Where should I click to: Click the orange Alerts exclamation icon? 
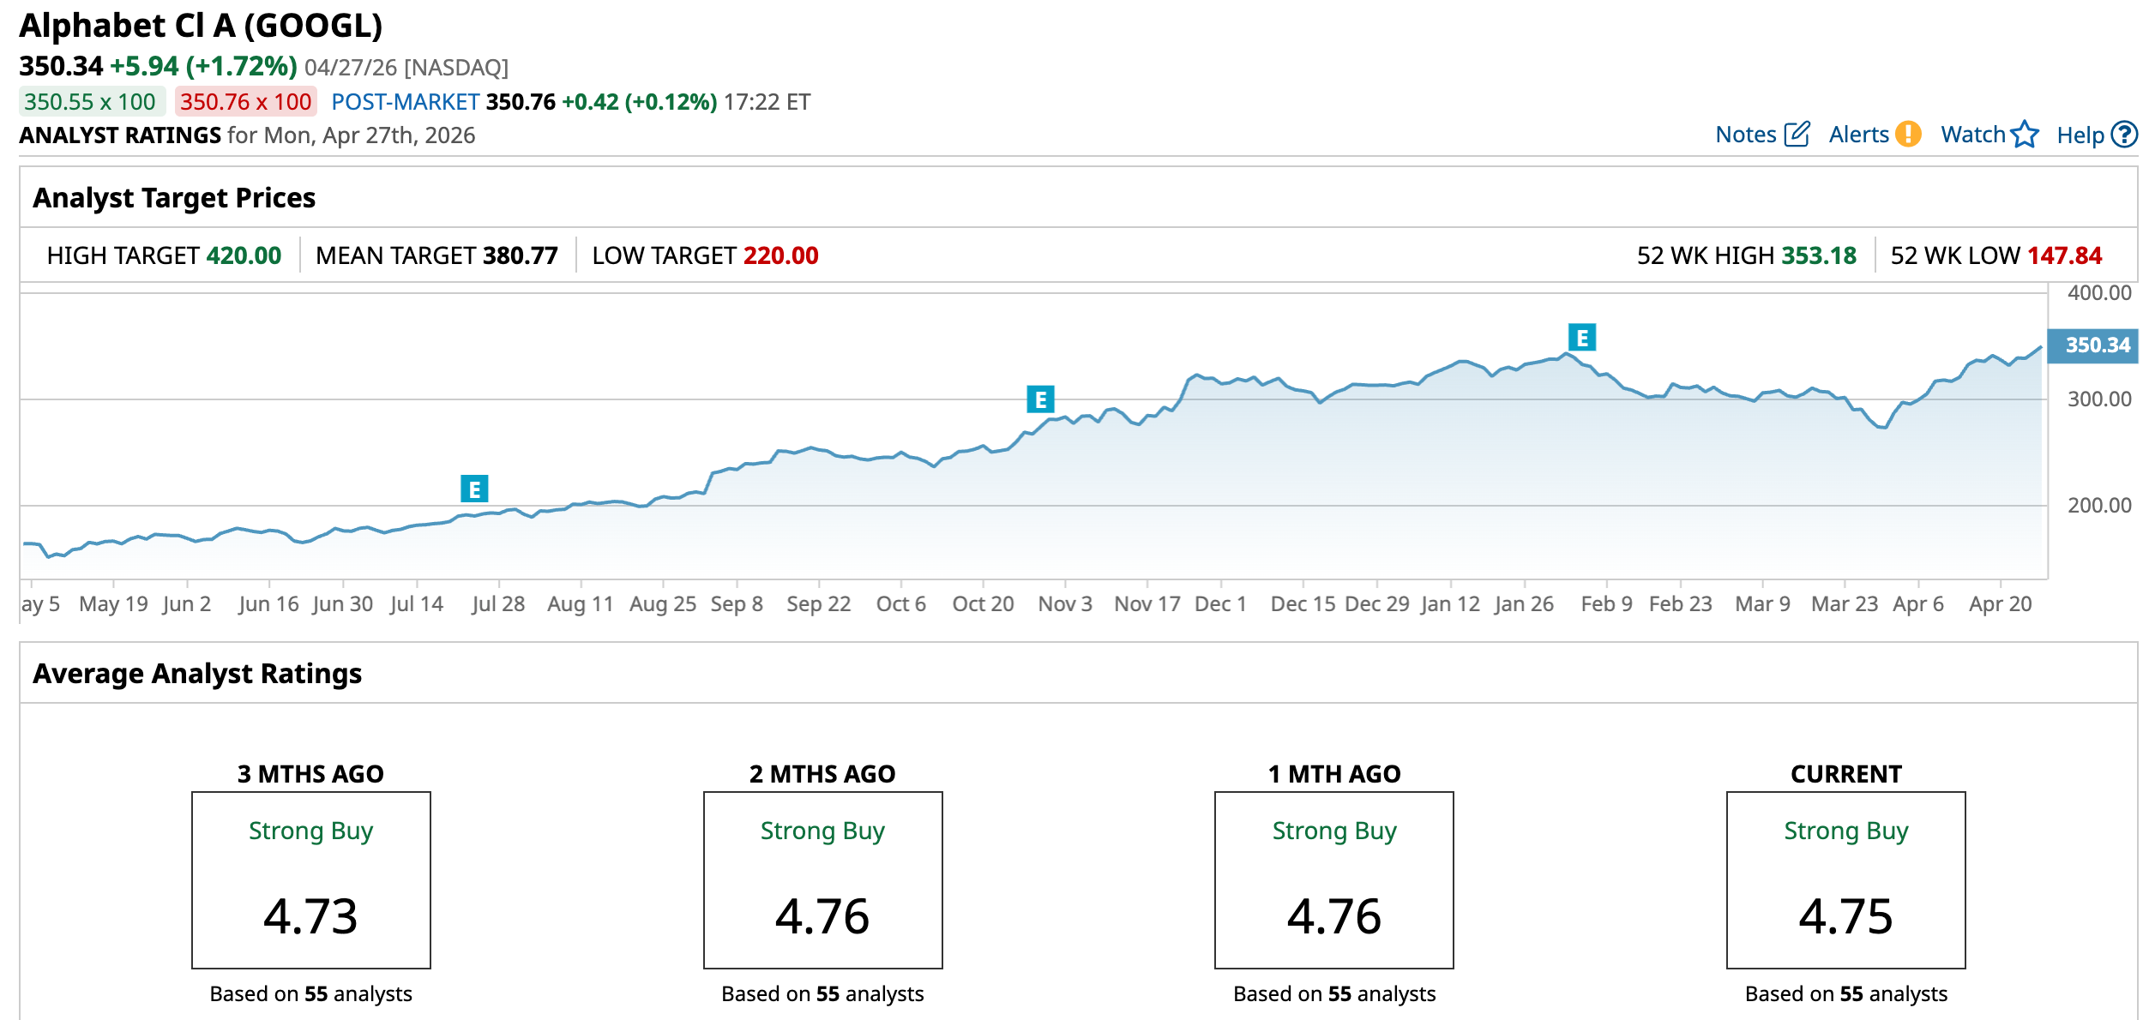[x=1908, y=135]
